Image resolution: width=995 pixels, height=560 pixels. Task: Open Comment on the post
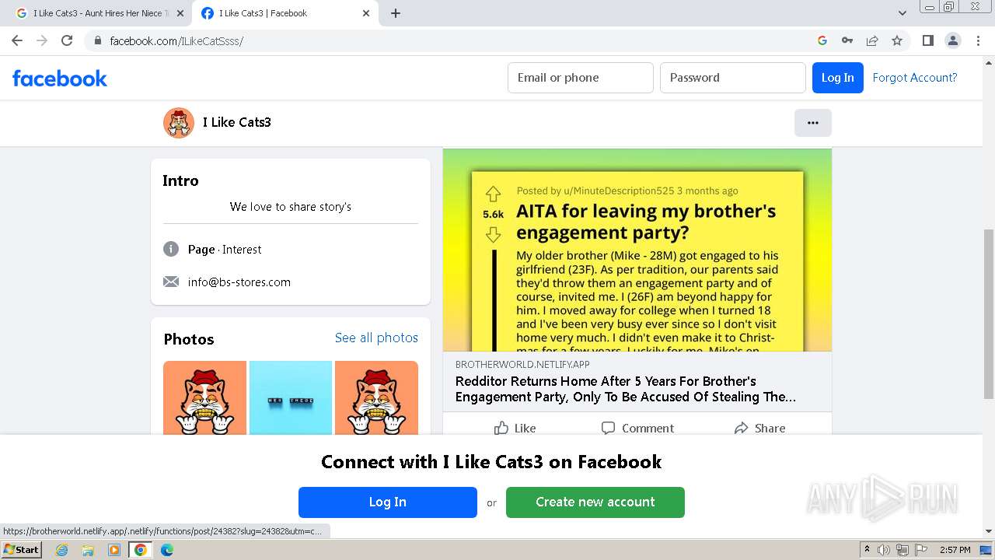[x=637, y=428]
